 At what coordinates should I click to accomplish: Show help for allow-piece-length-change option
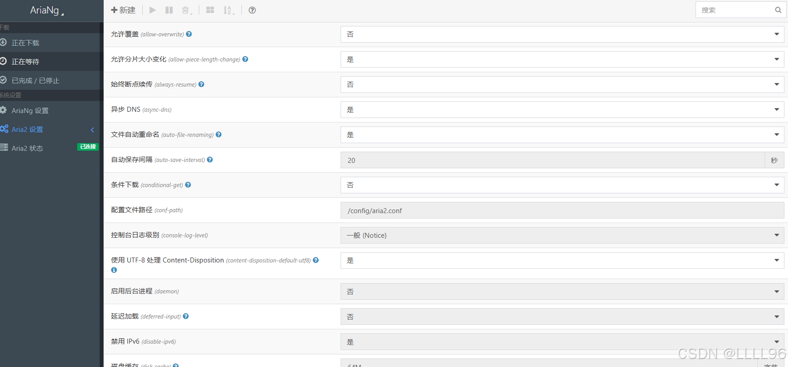coord(245,59)
